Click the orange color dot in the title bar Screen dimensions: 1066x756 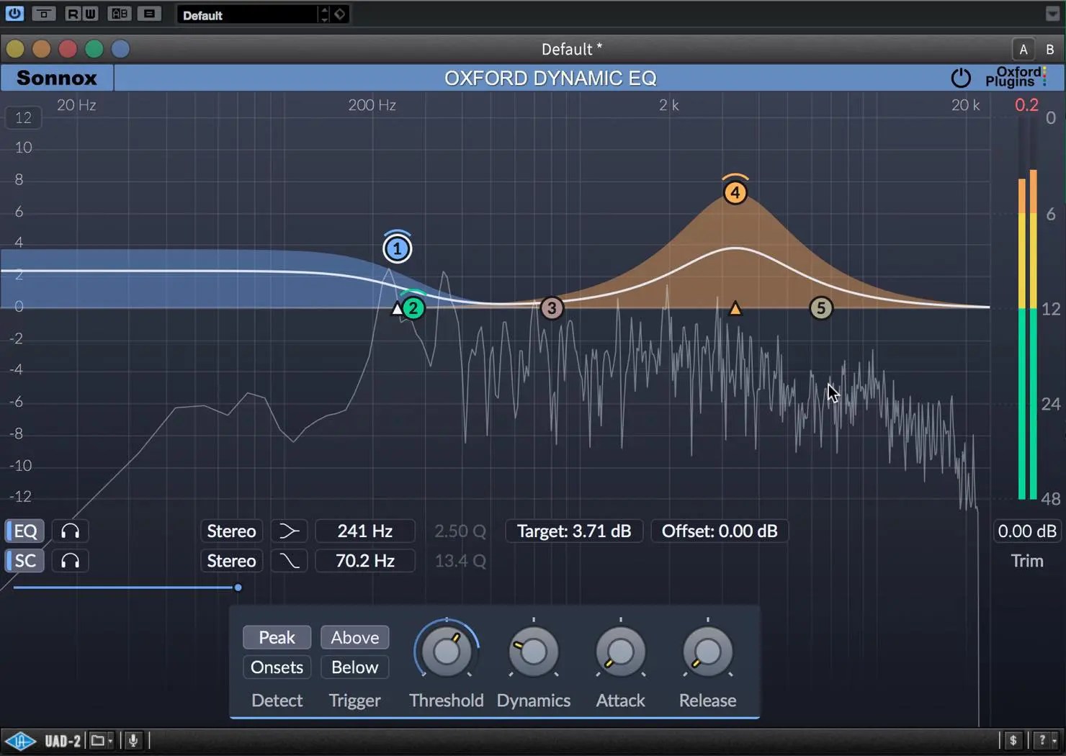42,48
